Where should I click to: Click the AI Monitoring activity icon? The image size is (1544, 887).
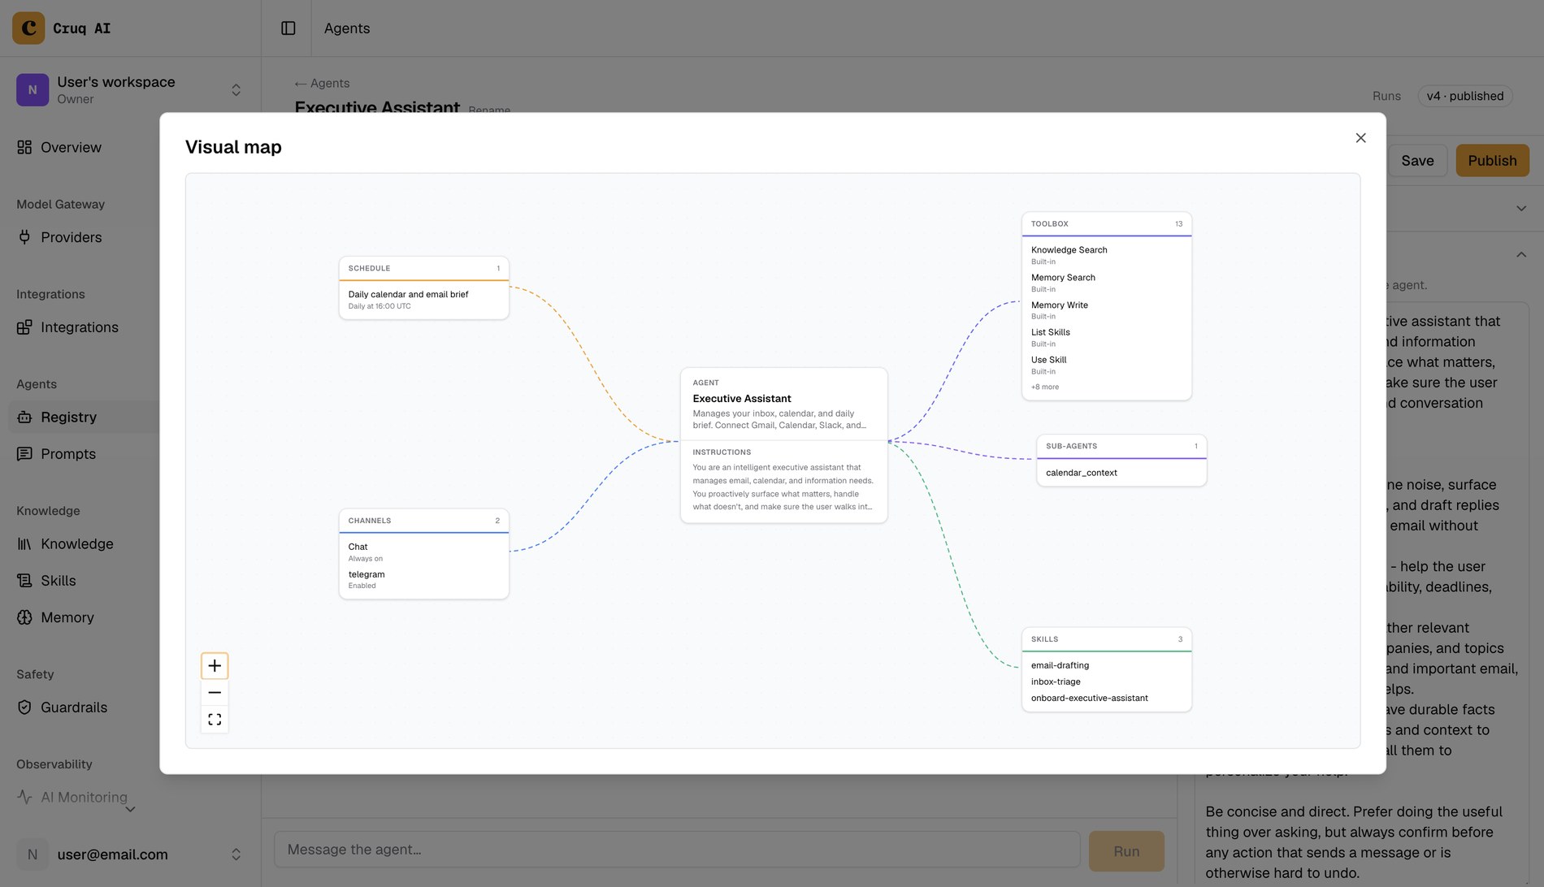(x=24, y=798)
